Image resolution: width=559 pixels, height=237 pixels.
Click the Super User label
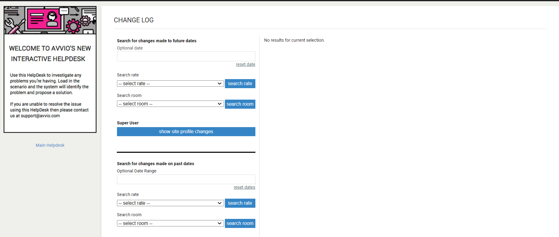point(128,123)
